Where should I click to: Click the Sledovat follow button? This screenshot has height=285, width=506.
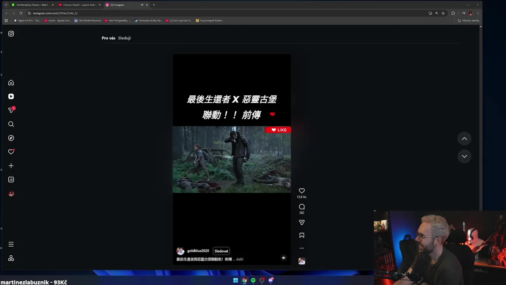(221, 251)
